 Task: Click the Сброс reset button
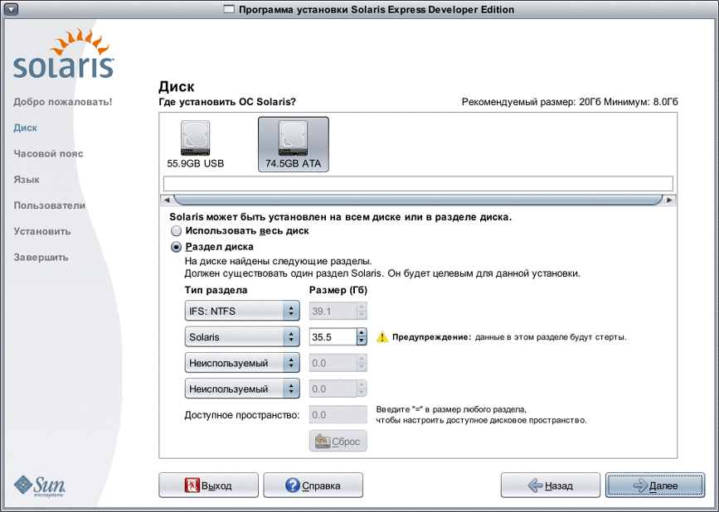tap(338, 442)
